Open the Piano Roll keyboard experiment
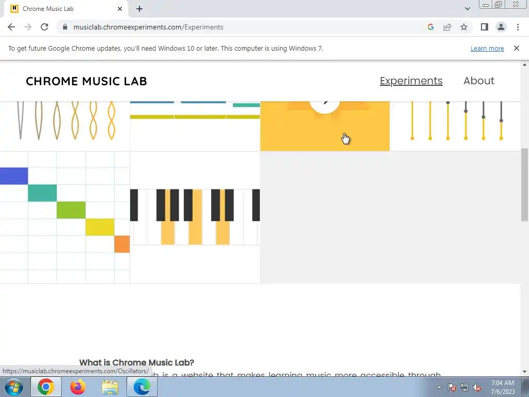Image resolution: width=529 pixels, height=397 pixels. (x=195, y=217)
